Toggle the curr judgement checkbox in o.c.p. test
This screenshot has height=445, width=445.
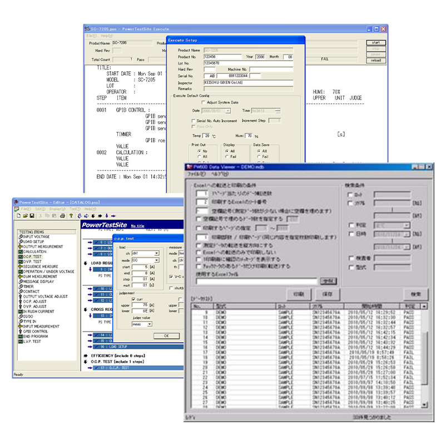[x=133, y=299]
